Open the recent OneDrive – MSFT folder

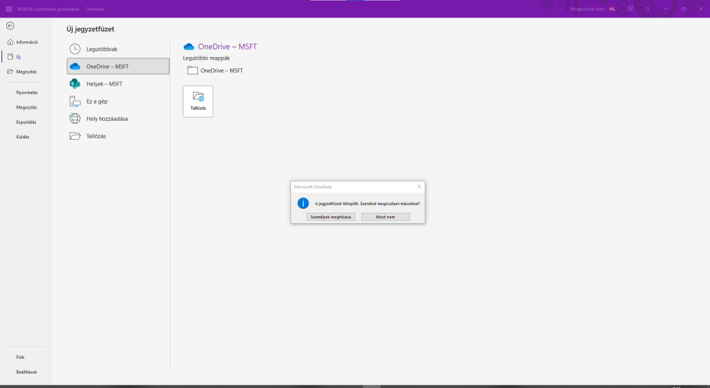point(215,70)
